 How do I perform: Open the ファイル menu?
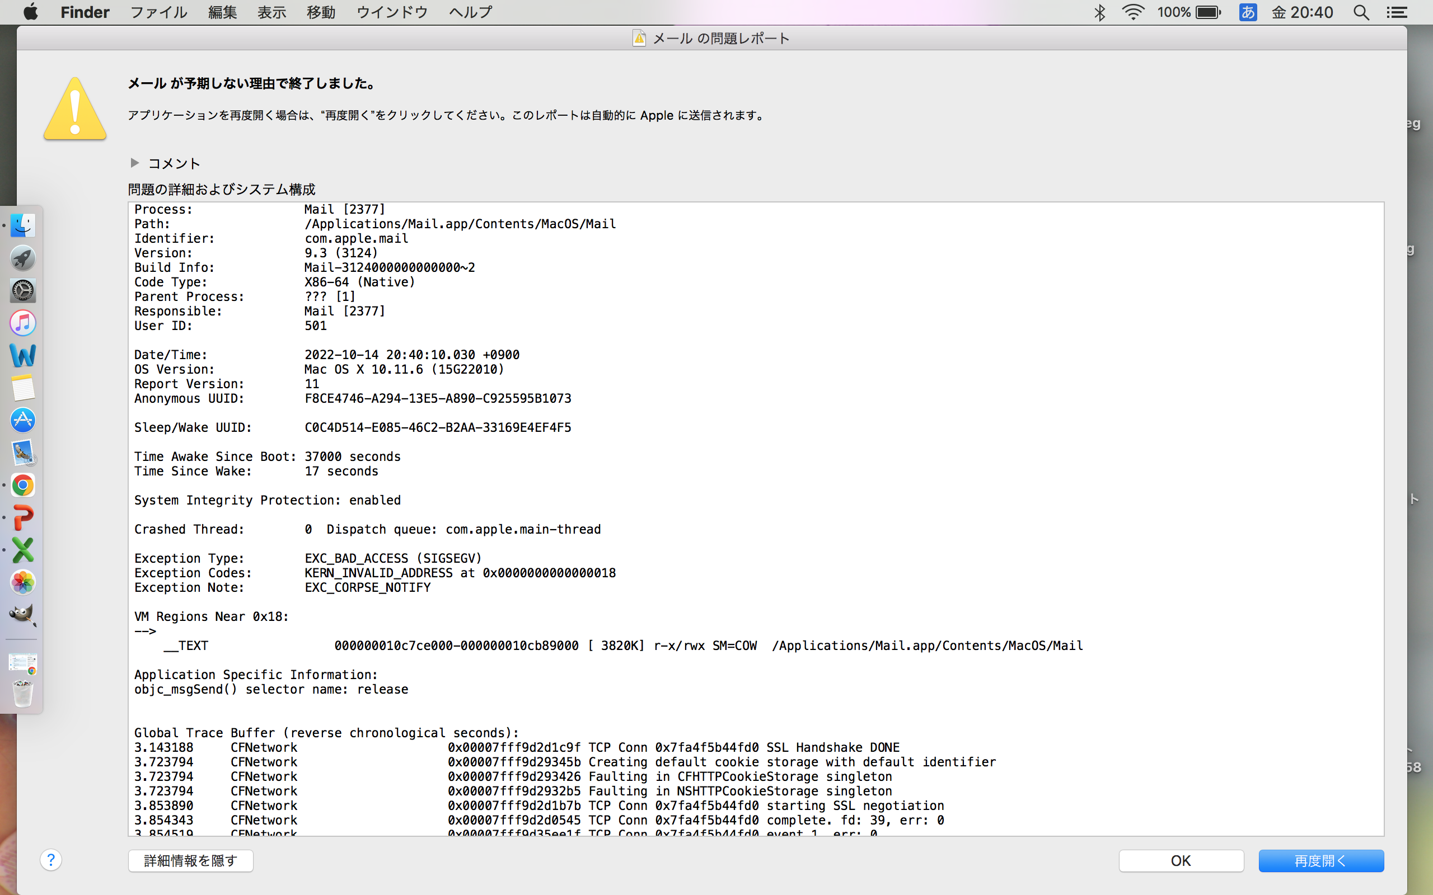158,12
